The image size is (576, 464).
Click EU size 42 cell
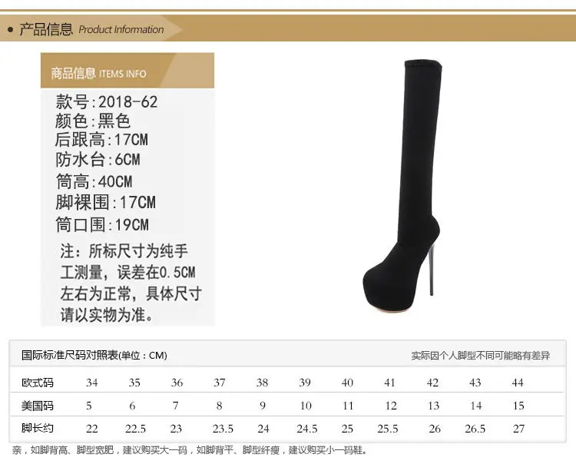[x=432, y=383]
